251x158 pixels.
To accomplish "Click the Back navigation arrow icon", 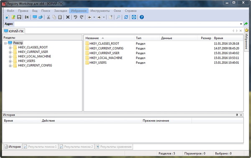I will click(90, 17).
